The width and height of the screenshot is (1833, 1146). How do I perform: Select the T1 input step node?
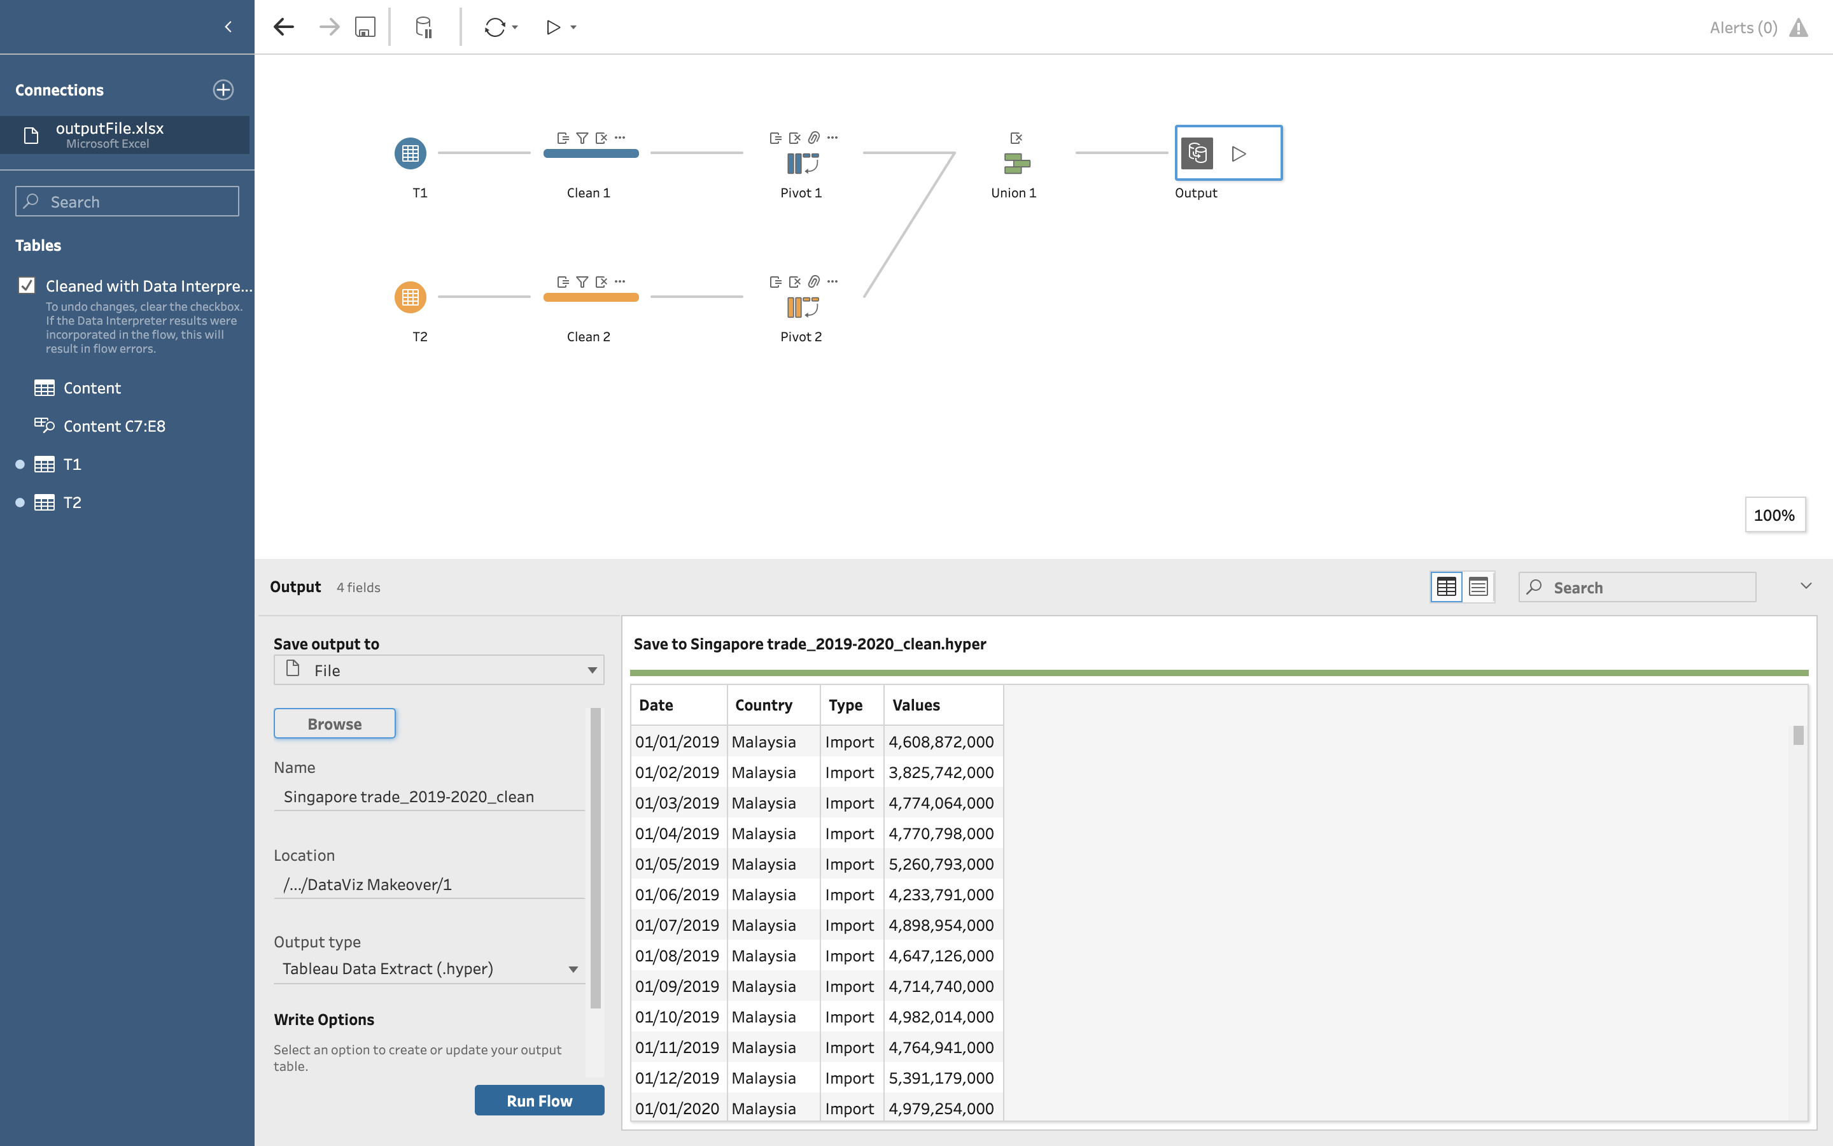(x=411, y=153)
